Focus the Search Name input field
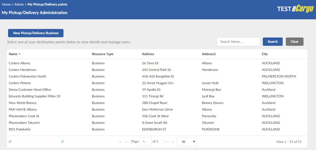The image size is (316, 150). pos(238,42)
